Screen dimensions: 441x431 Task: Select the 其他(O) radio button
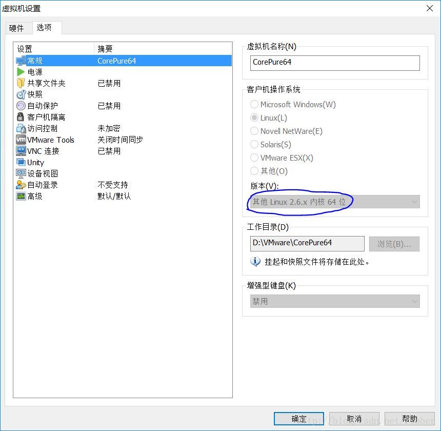pos(254,171)
